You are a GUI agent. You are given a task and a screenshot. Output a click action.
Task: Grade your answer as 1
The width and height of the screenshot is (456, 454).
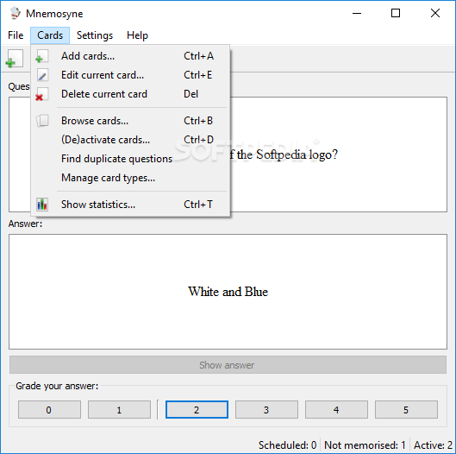[119, 409]
